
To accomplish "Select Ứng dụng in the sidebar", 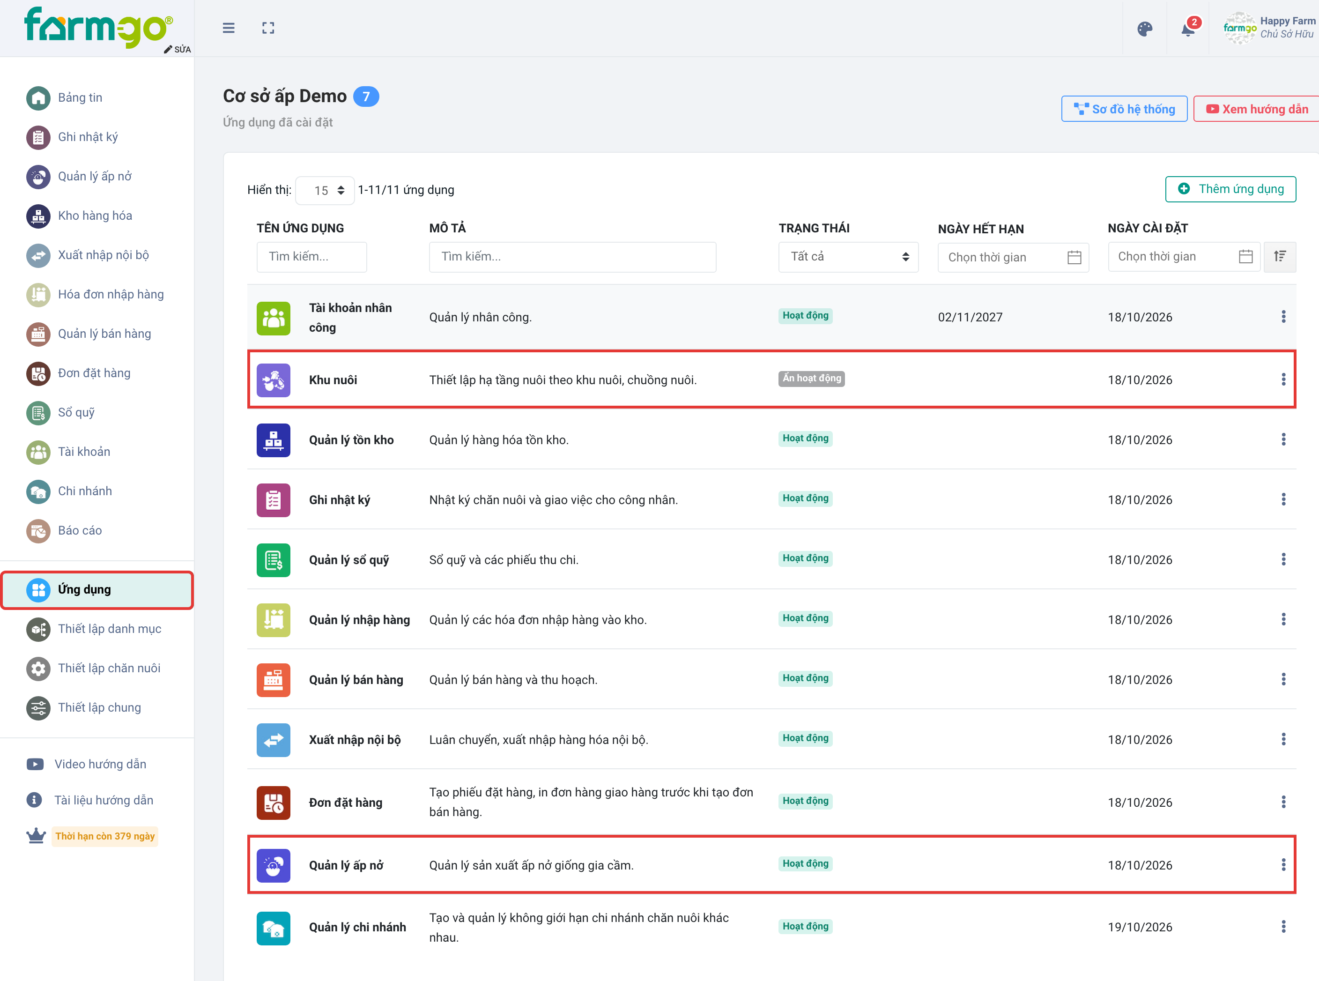I will pos(97,590).
